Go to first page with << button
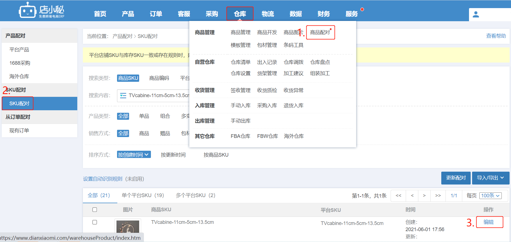 [398, 196]
